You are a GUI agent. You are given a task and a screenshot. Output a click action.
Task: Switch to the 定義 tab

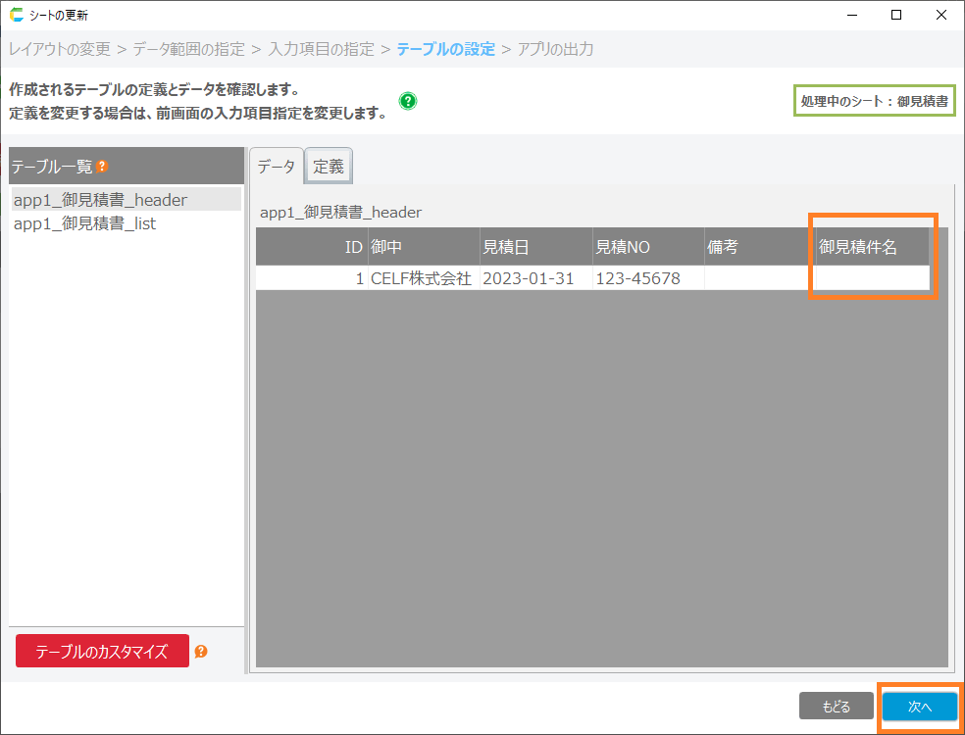tap(329, 167)
